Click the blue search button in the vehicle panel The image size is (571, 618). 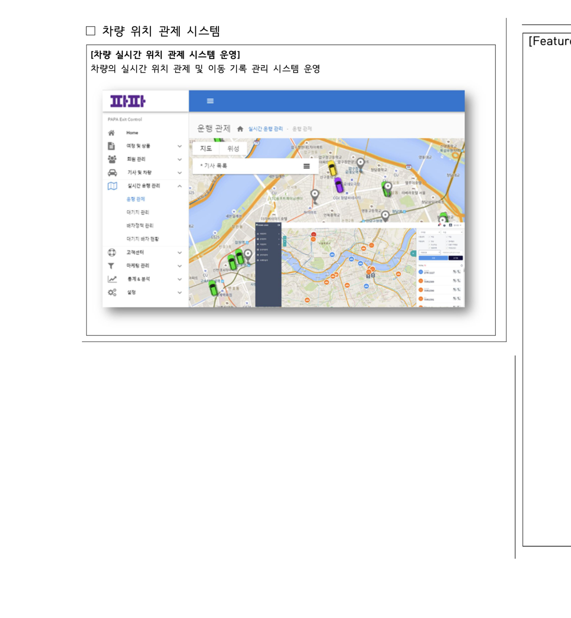click(x=433, y=258)
